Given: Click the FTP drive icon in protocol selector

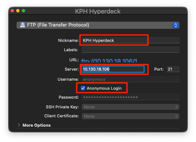Looking at the screenshot, I should (x=23, y=25).
